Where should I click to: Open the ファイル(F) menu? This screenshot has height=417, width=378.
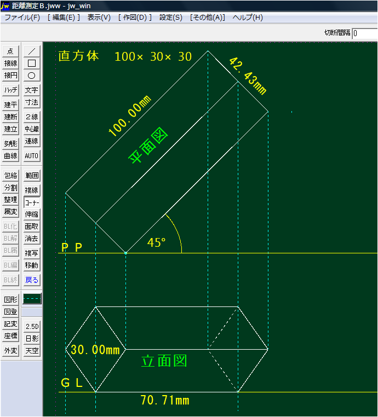22,18
